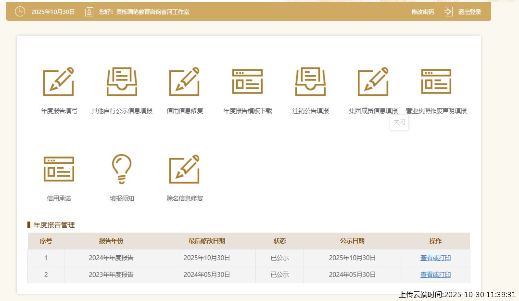
Task: Select the 2024年度报告 table cell
Action: click(x=111, y=258)
